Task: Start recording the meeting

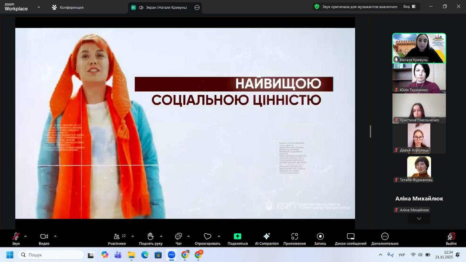Action: [320, 239]
